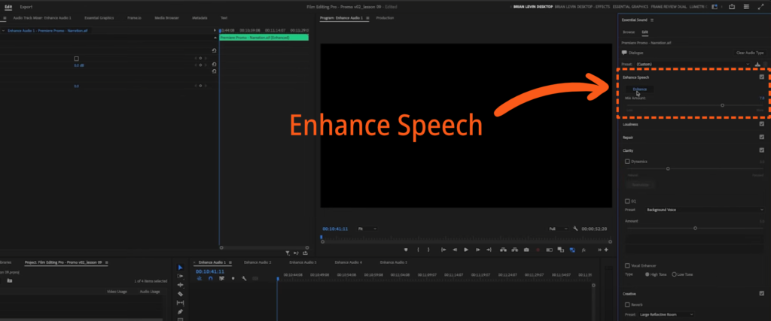Open Enhance Audio 1 timeline panel menu
Screen dimensions: 771x321
click(x=230, y=262)
